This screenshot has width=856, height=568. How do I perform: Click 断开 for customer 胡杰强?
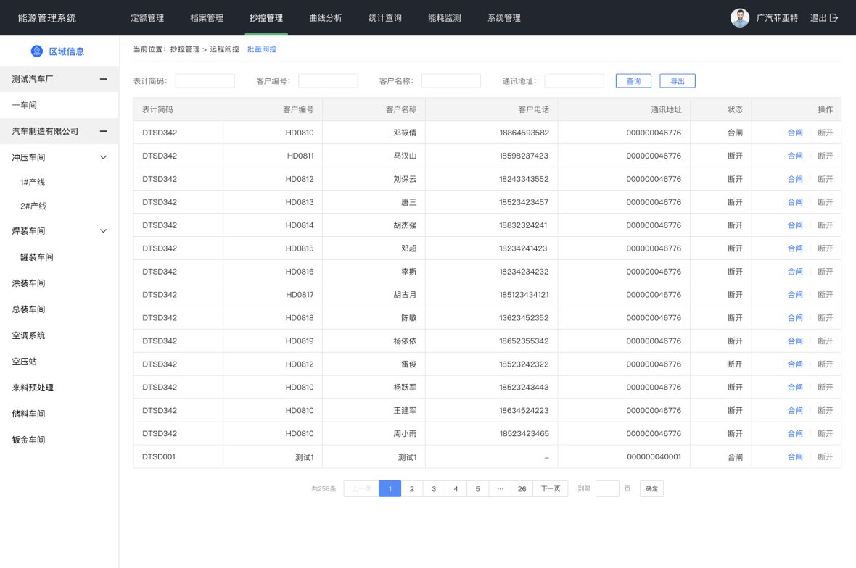(826, 225)
